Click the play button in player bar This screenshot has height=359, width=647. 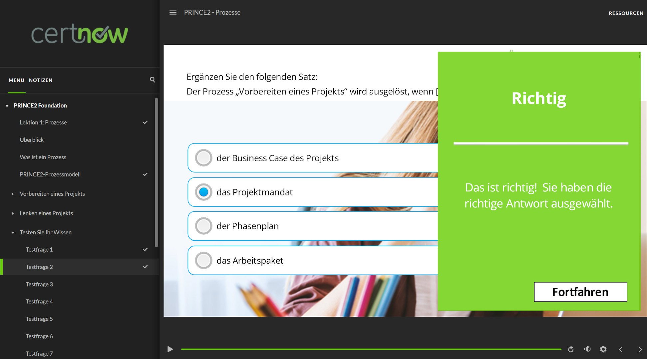(170, 349)
